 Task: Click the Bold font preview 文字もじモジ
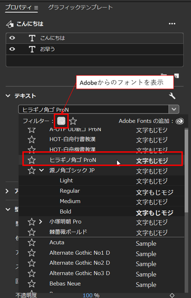155,213
